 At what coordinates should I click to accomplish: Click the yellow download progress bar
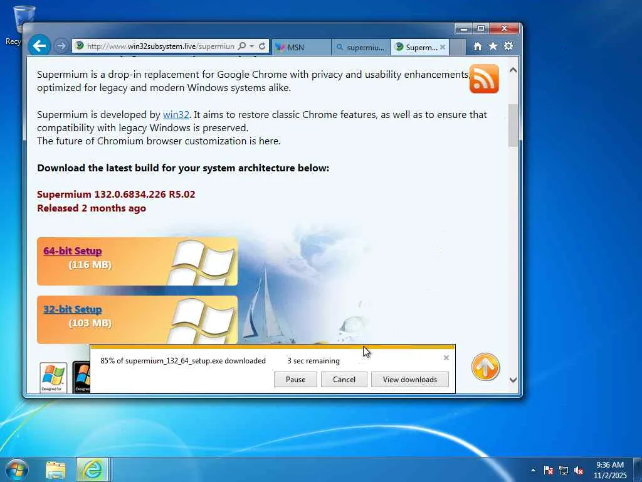[273, 347]
